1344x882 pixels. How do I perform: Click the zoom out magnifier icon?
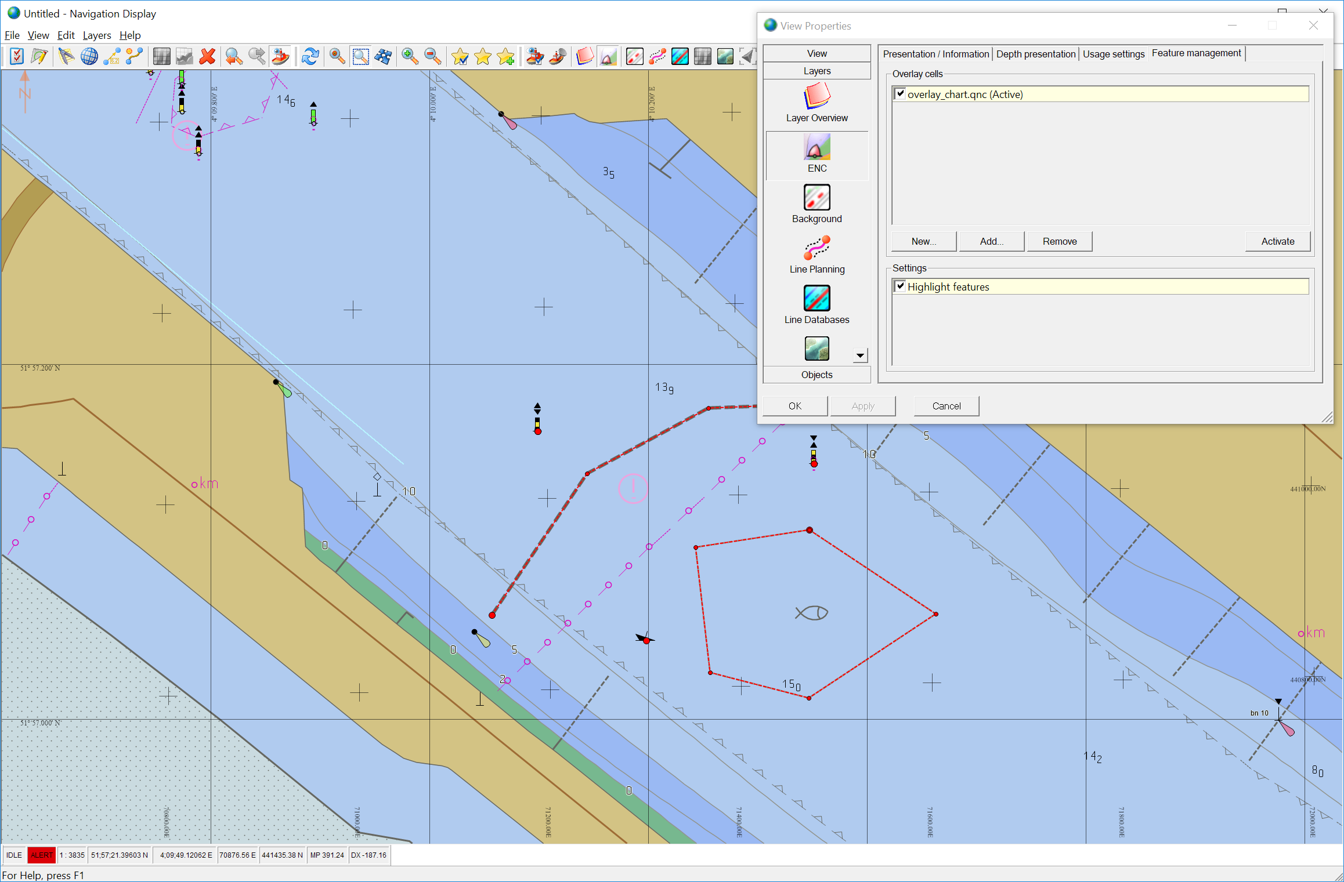click(432, 56)
